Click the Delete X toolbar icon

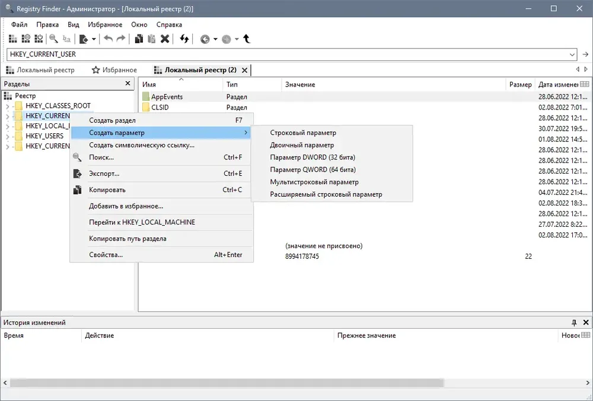point(164,39)
